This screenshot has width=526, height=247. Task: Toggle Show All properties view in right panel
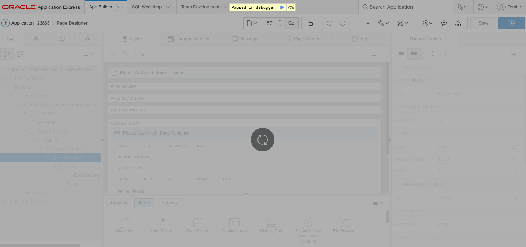click(414, 53)
